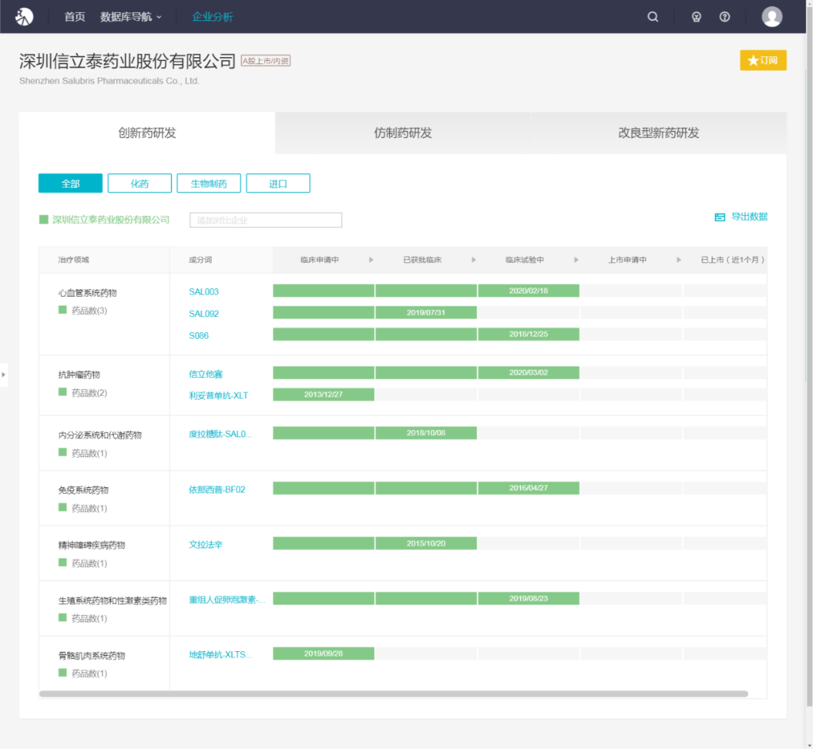Screen dimensions: 813x749
Task: Click the 2019/08/23 bar for 重组人促卵泡激素
Action: point(528,598)
